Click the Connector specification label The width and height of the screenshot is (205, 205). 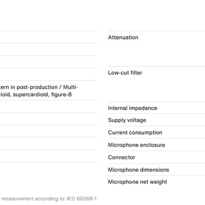[121, 157]
